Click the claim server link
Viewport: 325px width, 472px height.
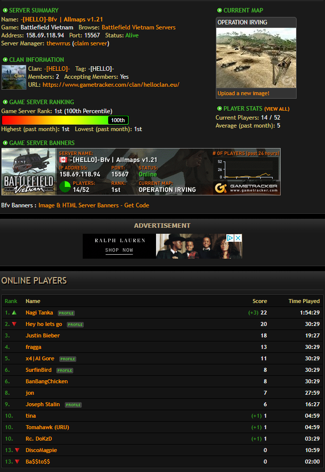coord(91,43)
